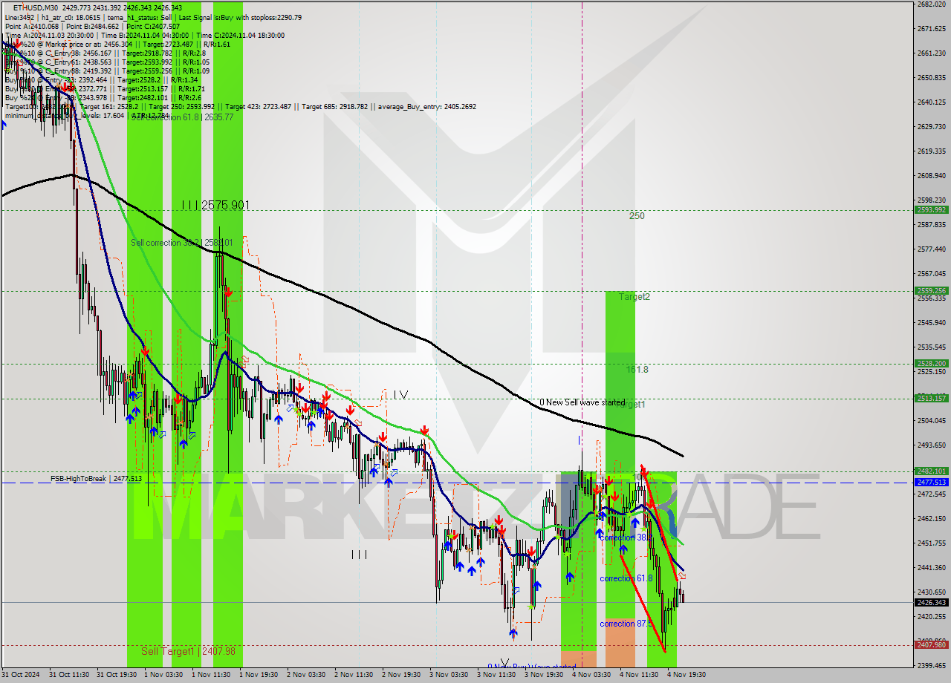Viewport: 951px width, 683px height.
Task: Click the FSB-HighToBreak | 2477.513 label
Action: click(x=96, y=479)
